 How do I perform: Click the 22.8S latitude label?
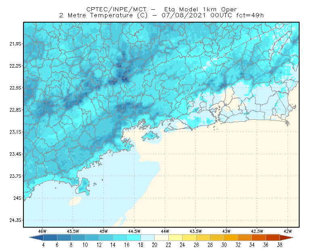point(15,110)
